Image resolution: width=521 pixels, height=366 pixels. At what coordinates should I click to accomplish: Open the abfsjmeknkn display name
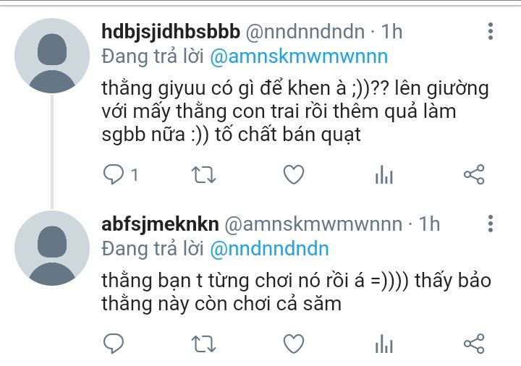(x=160, y=224)
